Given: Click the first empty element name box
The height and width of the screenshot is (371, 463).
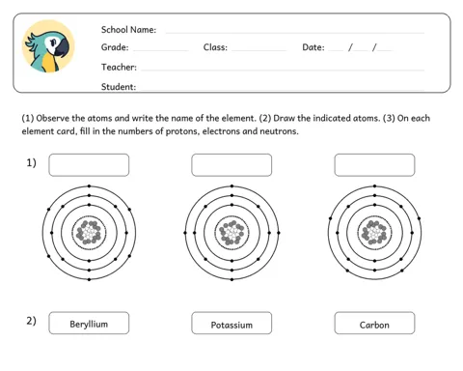Looking at the screenshot, I should tap(89, 165).
